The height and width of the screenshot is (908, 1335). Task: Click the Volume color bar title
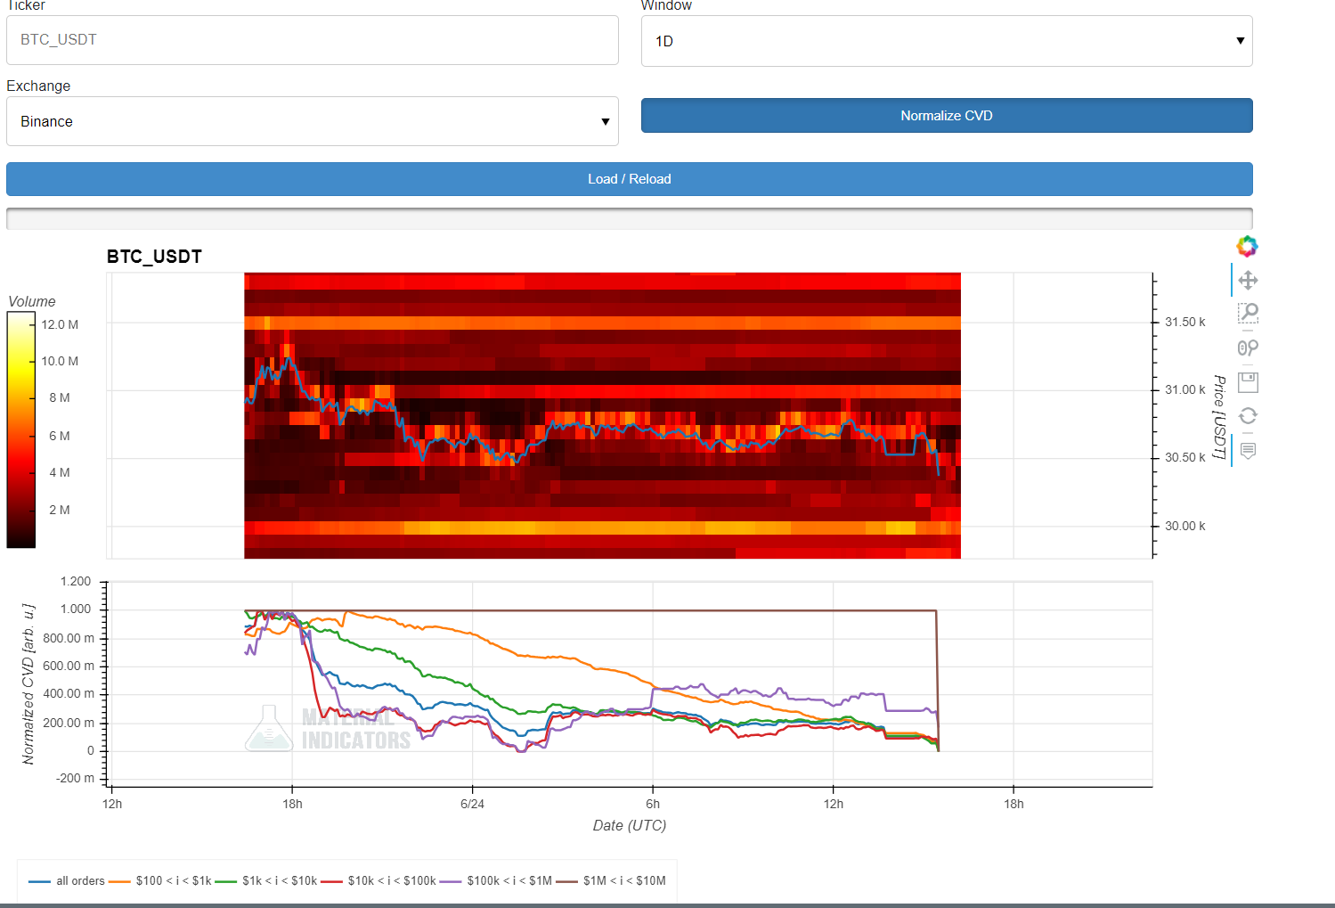click(32, 301)
